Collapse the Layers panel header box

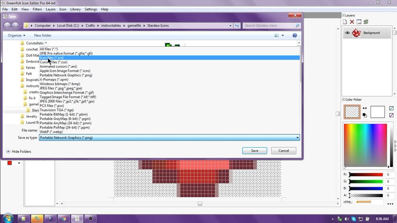343,15
